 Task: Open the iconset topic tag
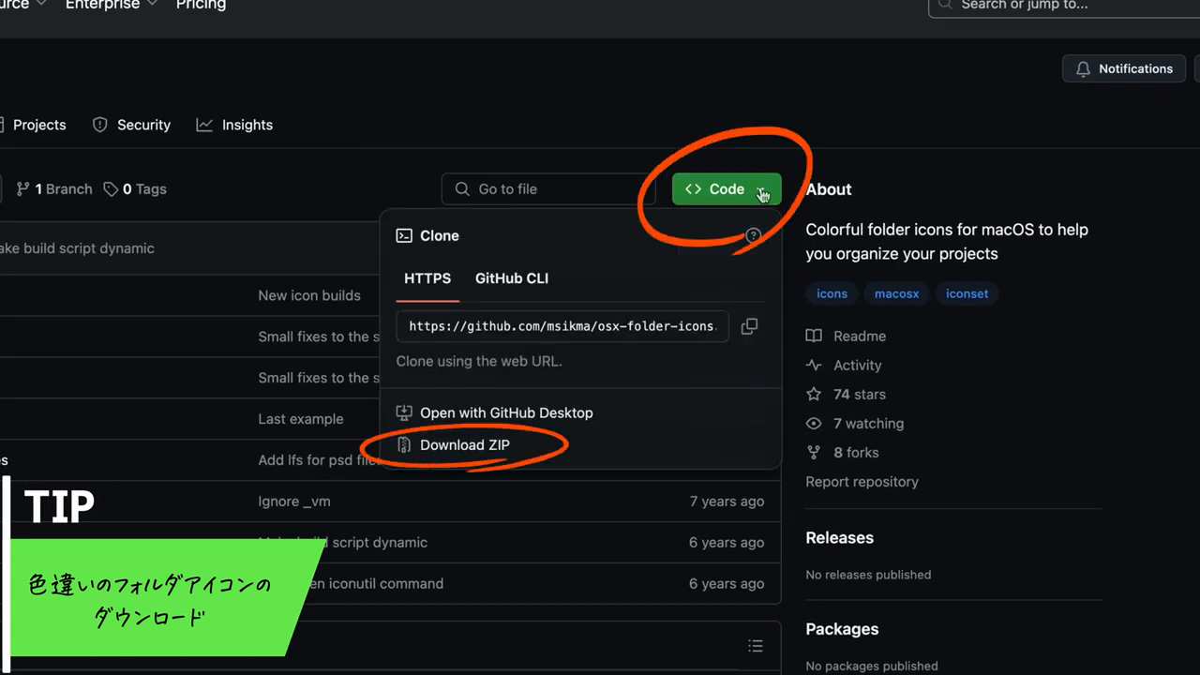point(967,293)
